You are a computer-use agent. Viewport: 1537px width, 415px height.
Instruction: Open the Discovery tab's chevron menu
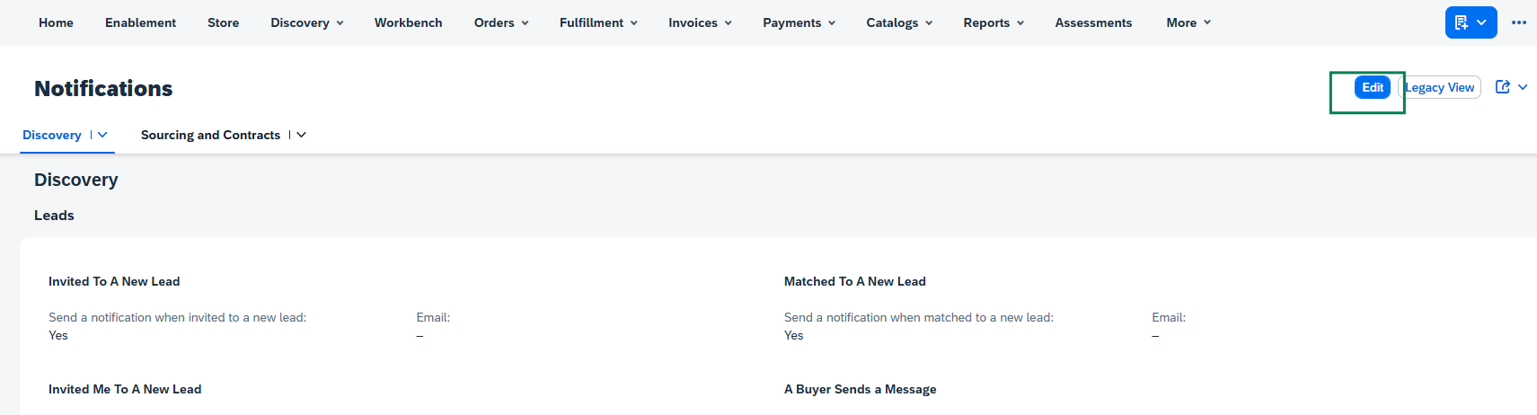tap(102, 135)
